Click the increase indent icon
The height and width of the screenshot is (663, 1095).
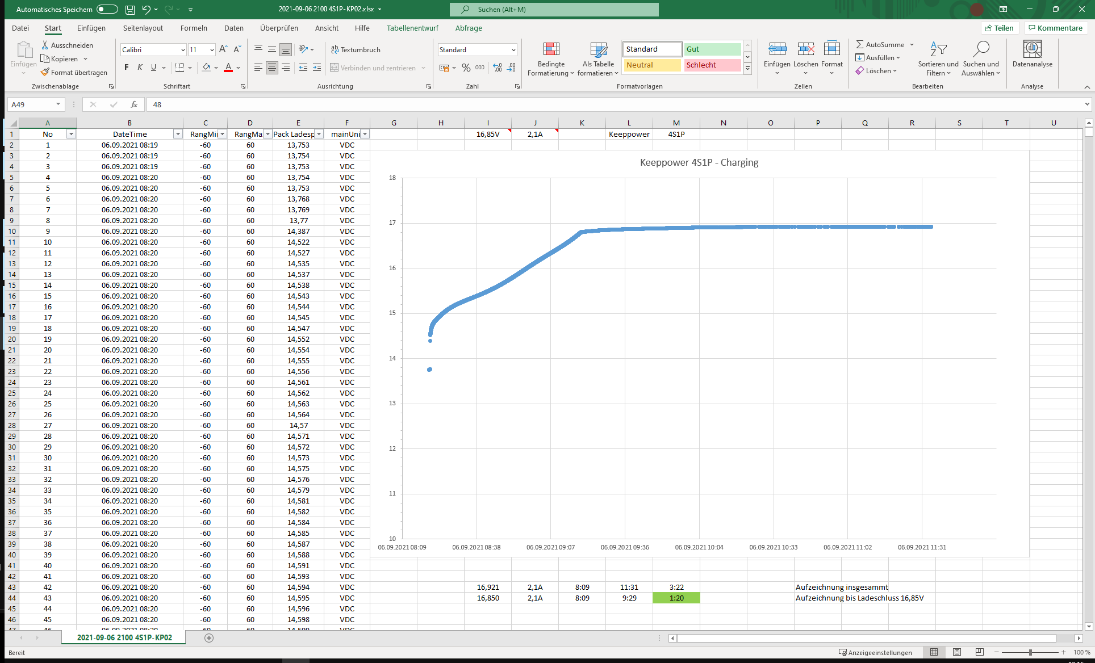[317, 68]
